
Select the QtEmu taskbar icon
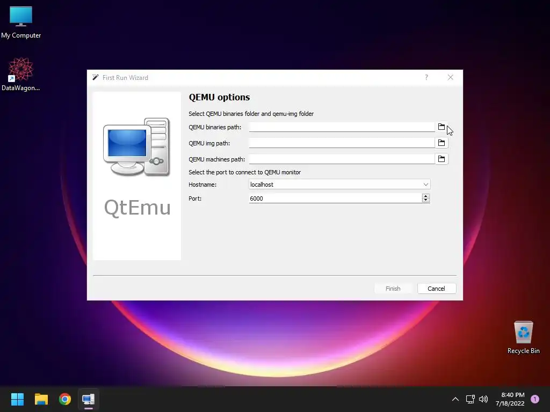pyautogui.click(x=89, y=399)
